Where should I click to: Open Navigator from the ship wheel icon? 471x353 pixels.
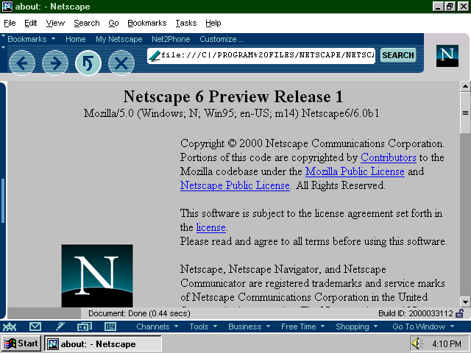[x=10, y=327]
